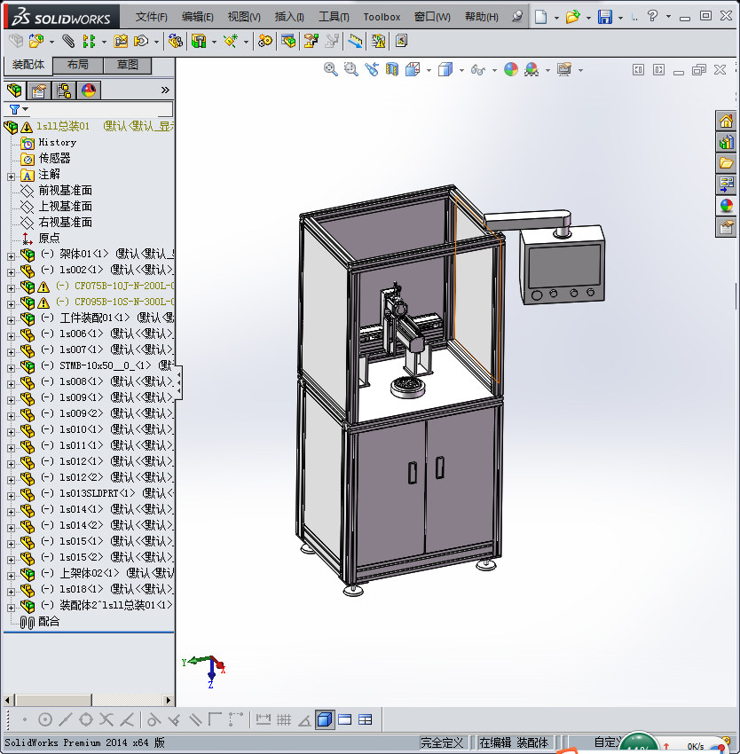Click the 配合 mates folder
The width and height of the screenshot is (740, 754).
click(49, 622)
